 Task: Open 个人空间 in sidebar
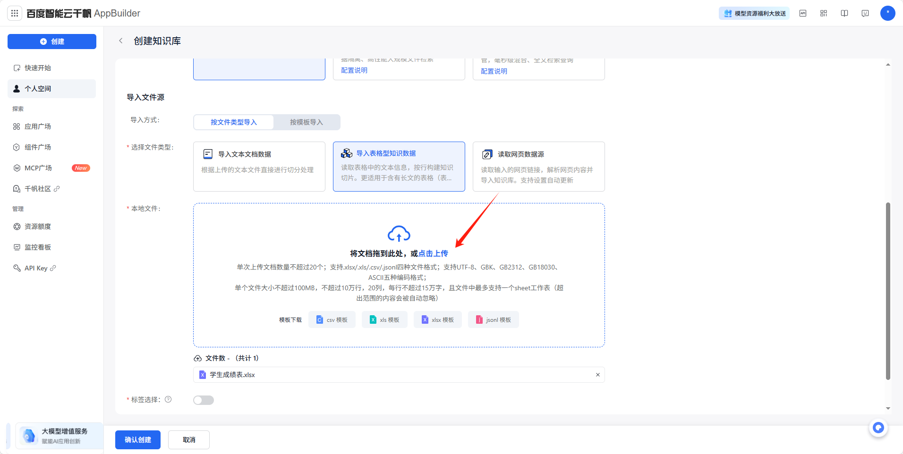(51, 89)
